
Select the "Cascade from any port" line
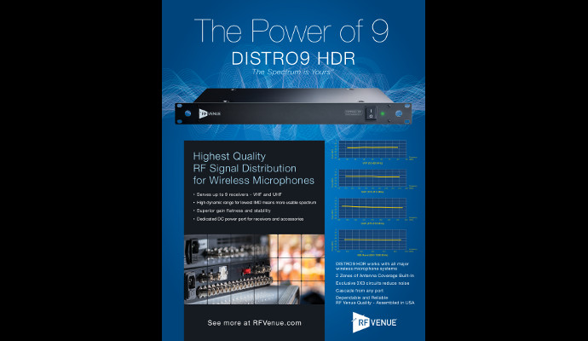(x=360, y=291)
